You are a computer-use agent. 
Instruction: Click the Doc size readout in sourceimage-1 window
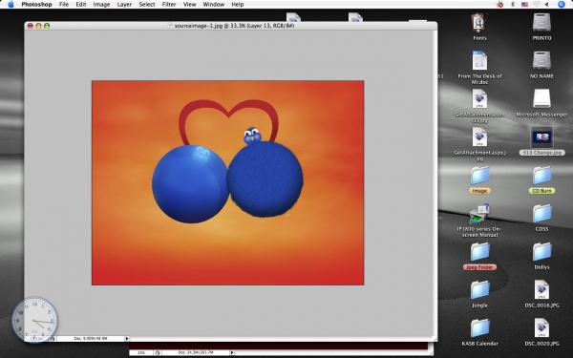click(91, 339)
